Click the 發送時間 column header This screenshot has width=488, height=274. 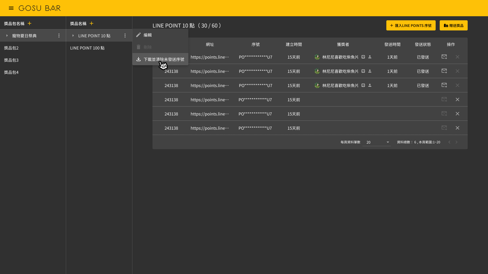tap(392, 44)
